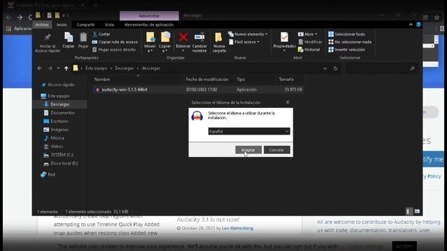Click Pegar acceso directo
The width and height of the screenshot is (447, 251).
coord(114,50)
